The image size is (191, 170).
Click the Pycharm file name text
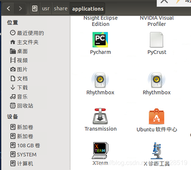pyautogui.click(x=100, y=52)
